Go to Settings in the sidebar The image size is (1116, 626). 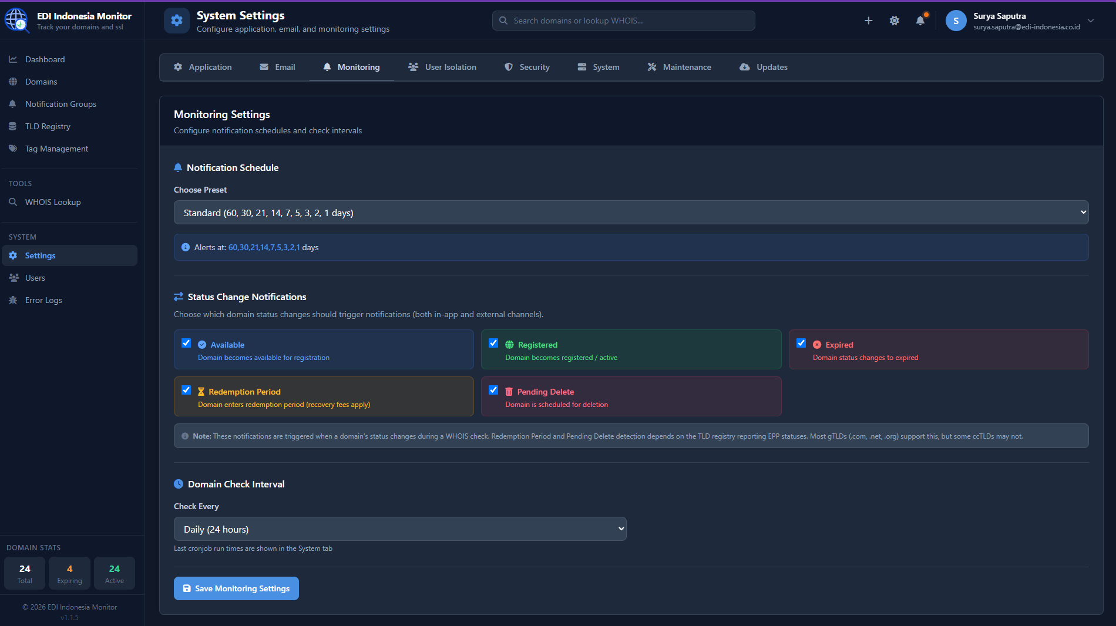click(x=70, y=255)
